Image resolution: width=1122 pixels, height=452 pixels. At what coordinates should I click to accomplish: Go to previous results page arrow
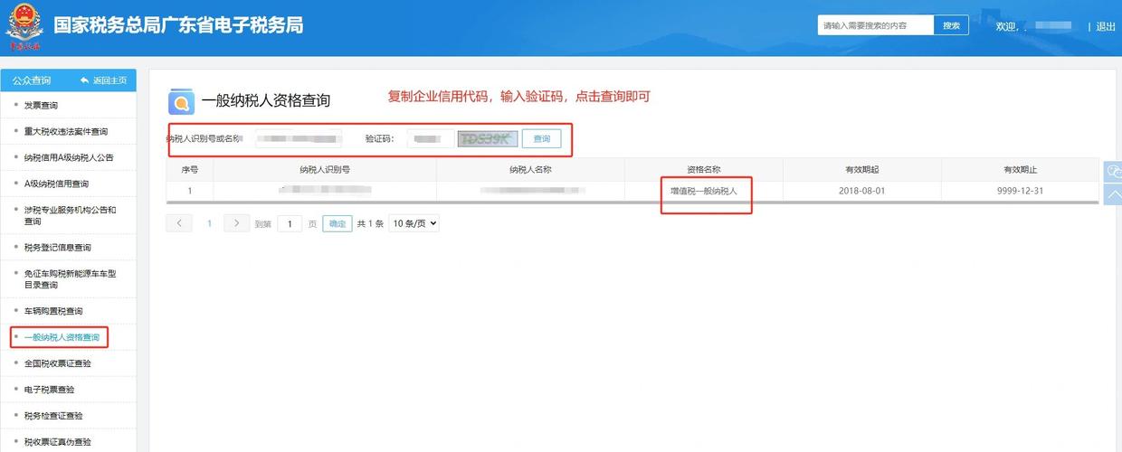point(179,223)
